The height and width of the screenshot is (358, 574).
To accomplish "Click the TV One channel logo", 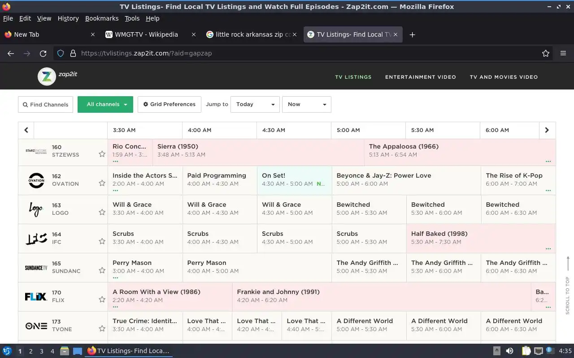I will (x=36, y=326).
